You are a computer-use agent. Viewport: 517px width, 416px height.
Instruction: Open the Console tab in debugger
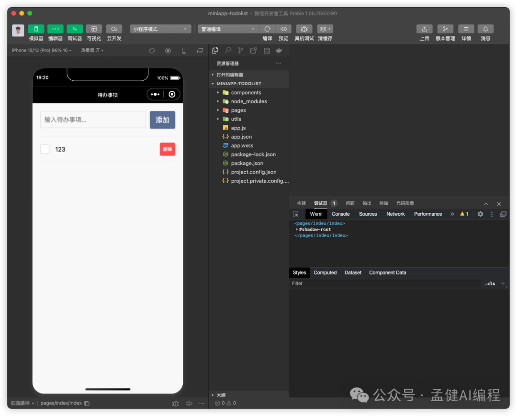341,214
